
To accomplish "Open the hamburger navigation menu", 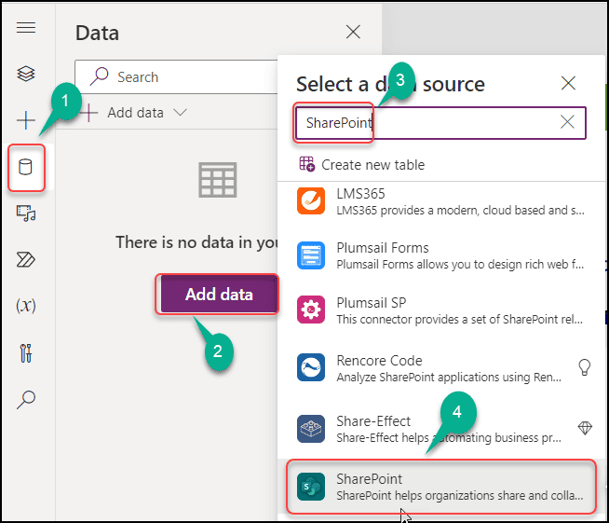I will pos(26,28).
